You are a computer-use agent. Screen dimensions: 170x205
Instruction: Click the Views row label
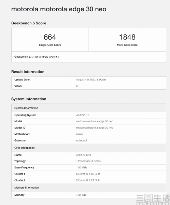point(18,86)
